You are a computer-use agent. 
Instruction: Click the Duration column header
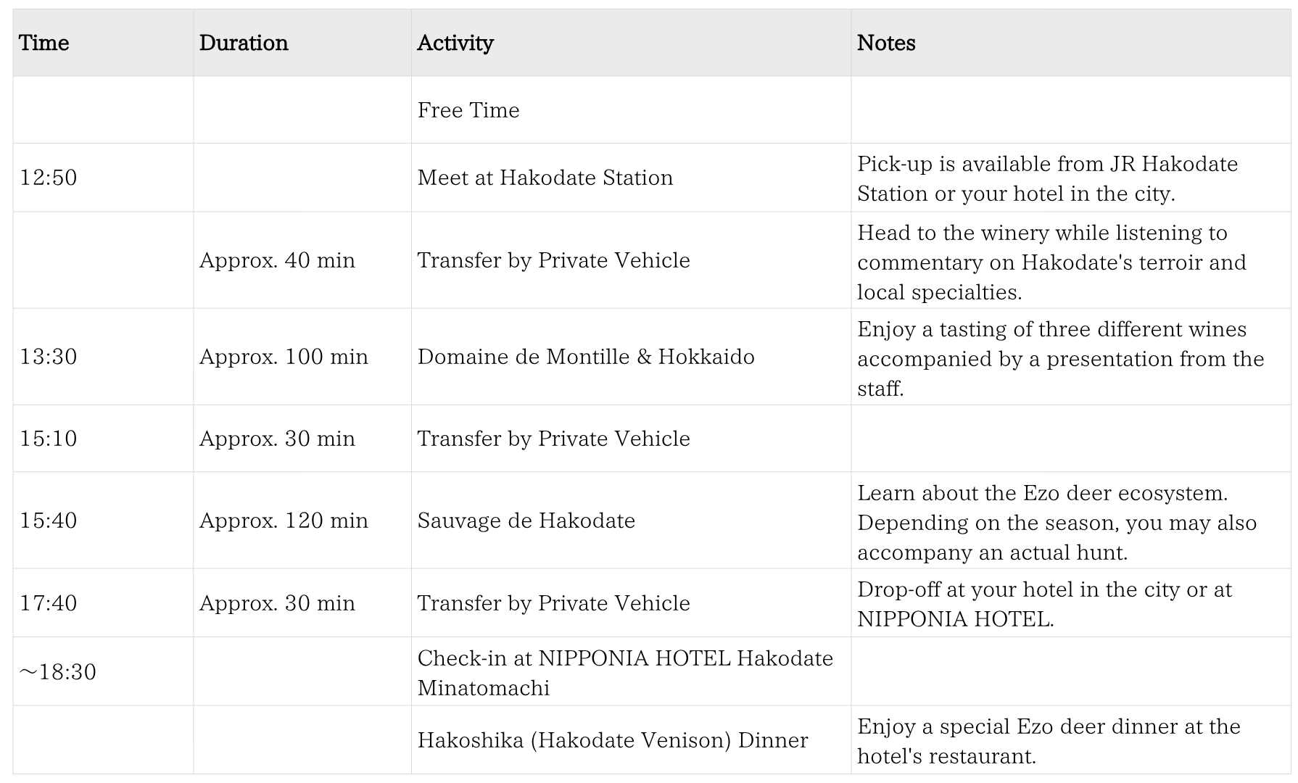click(244, 43)
